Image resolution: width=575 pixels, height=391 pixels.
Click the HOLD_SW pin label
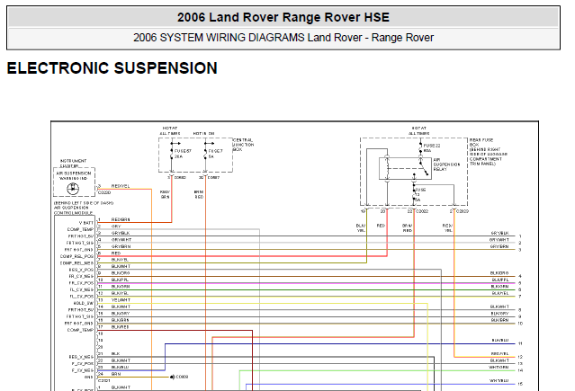click(x=84, y=304)
